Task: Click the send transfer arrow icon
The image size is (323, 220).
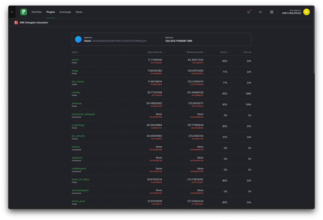Action: 260,12
